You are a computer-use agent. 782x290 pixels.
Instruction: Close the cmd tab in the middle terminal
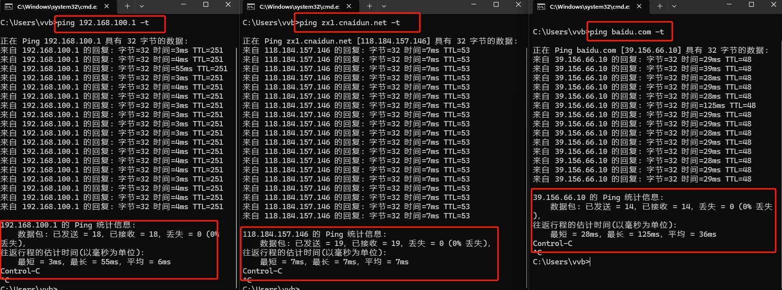click(349, 6)
